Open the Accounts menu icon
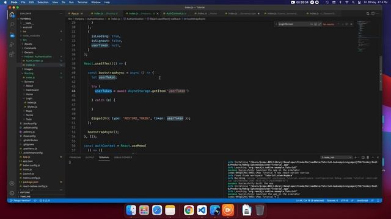The width and height of the screenshot is (391, 219). click(12, 183)
